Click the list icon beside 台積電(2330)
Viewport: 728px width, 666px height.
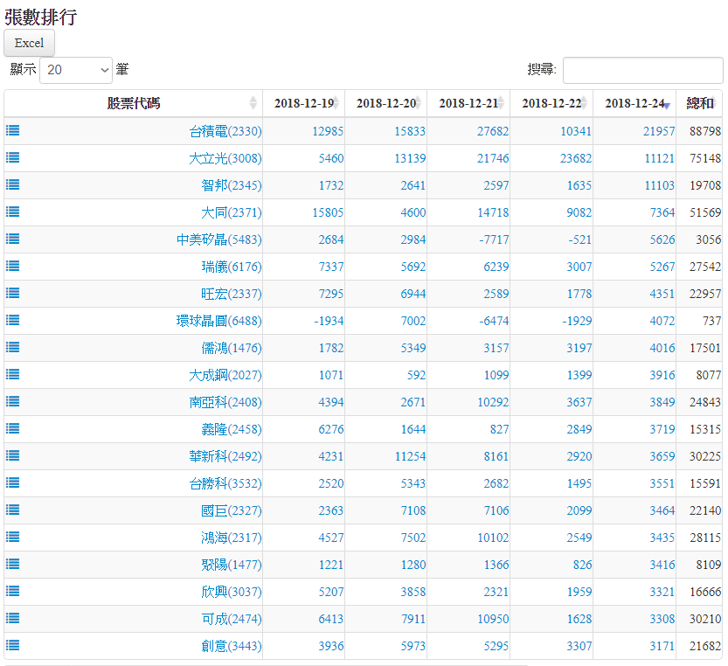point(13,131)
